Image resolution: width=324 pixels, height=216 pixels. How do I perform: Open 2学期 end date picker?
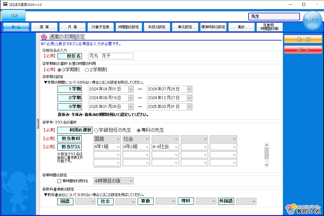(x=189, y=98)
